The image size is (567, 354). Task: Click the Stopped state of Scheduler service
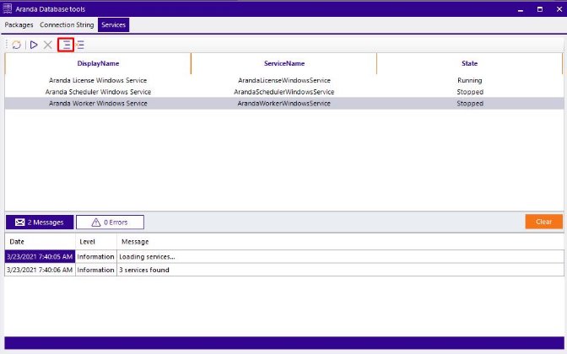470,92
